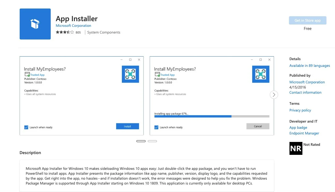Click the Trusted App icon in second dialog
The width and height of the screenshot is (335, 192).
pyautogui.click(x=158, y=75)
